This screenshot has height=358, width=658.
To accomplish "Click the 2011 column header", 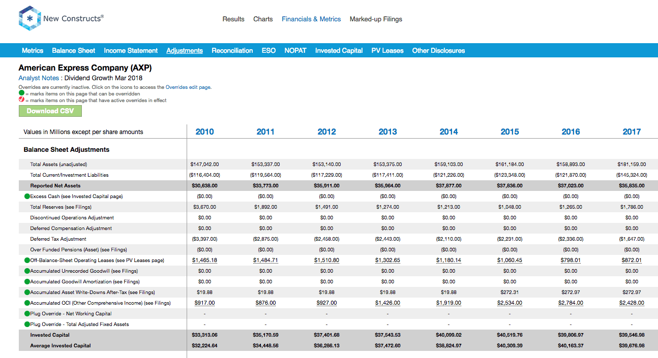I will click(x=265, y=132).
